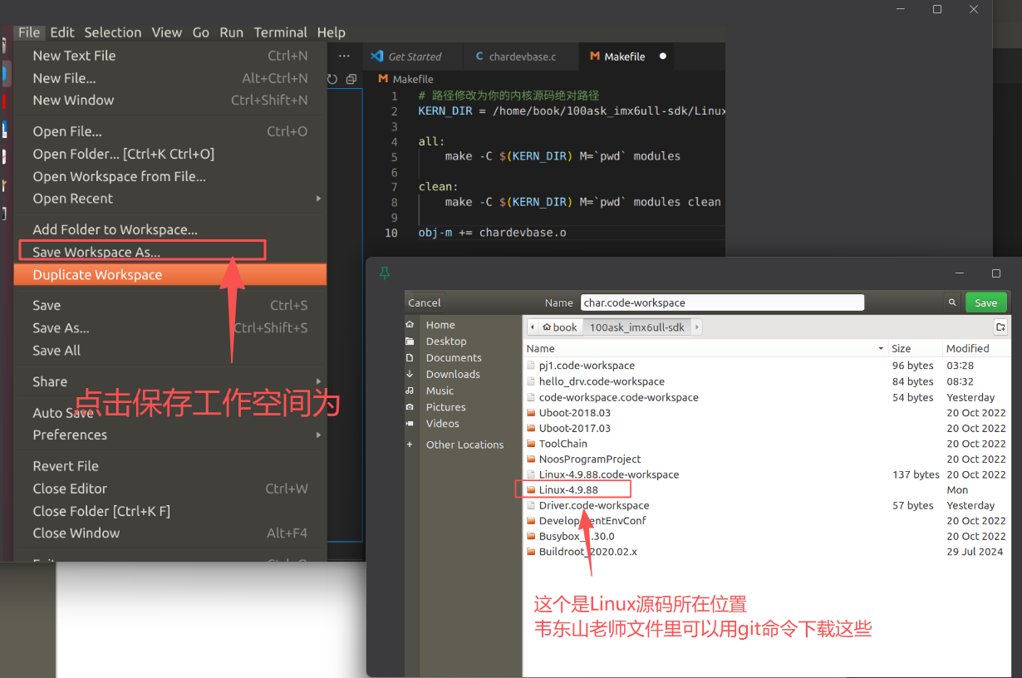Click the KERN_DIR line in editor
Viewport: 1022px width, 678px height.
(x=572, y=111)
